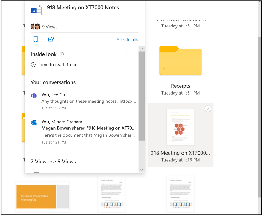Open Lee Gu conversation message
Screen dimensions: 262x215
click(88, 101)
